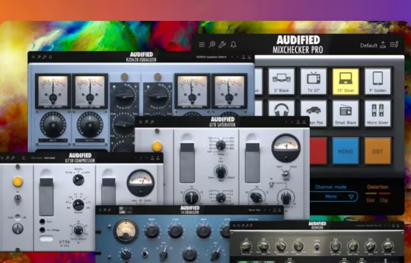411x263 pixels.
Task: Click the Response knob on U73B Compressor
Action: (x=78, y=205)
